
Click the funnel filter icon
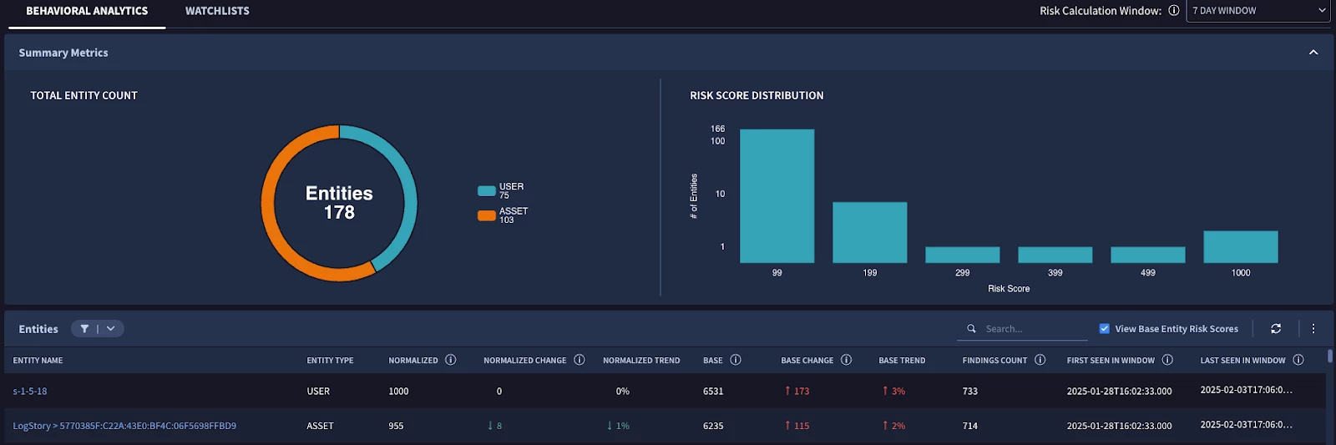pyautogui.click(x=84, y=329)
